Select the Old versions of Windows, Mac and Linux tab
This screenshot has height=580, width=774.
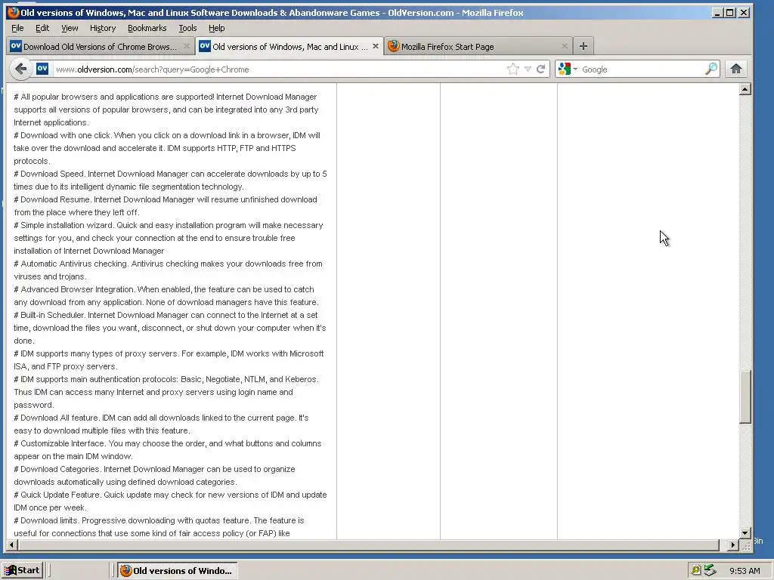pos(289,46)
